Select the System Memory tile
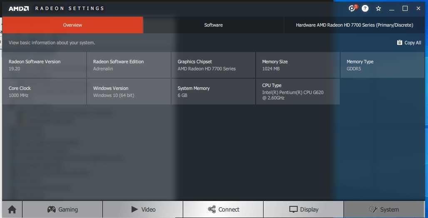428x218 pixels. (214, 92)
